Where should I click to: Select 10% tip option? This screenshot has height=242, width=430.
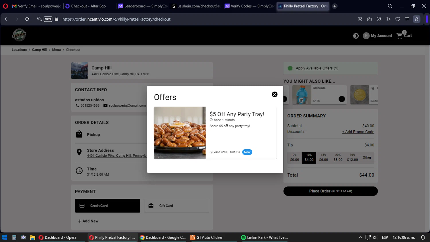309,158
